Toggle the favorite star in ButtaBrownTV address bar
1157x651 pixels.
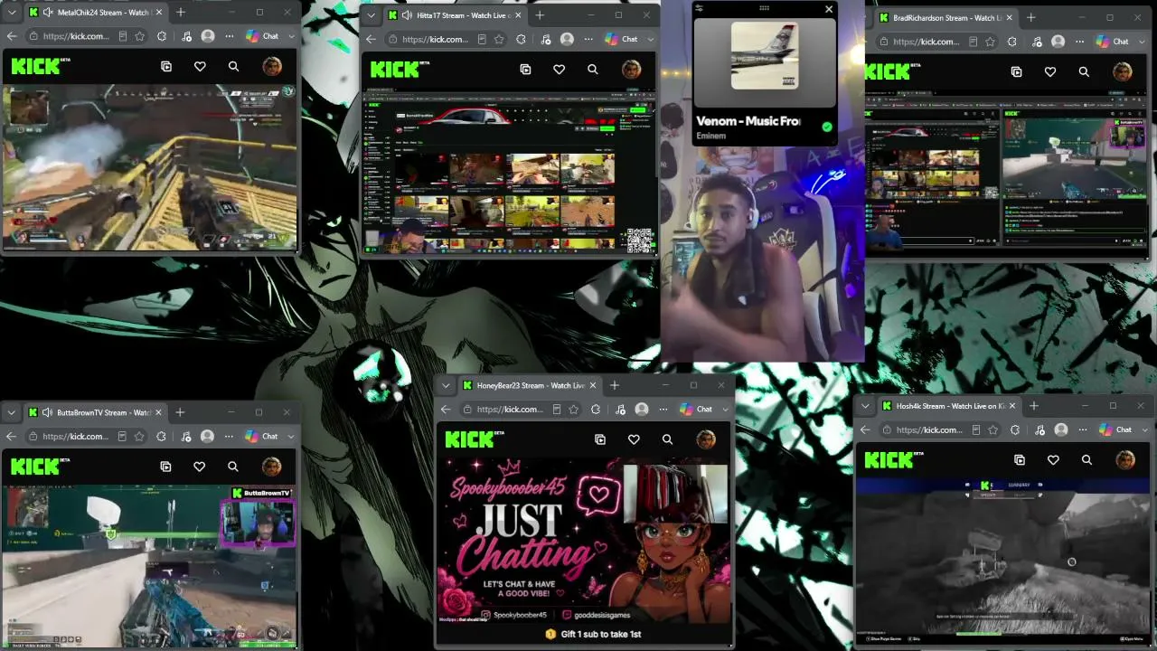tap(139, 437)
